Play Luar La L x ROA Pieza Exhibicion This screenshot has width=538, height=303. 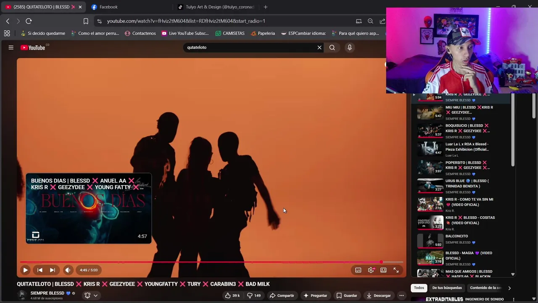(461, 149)
